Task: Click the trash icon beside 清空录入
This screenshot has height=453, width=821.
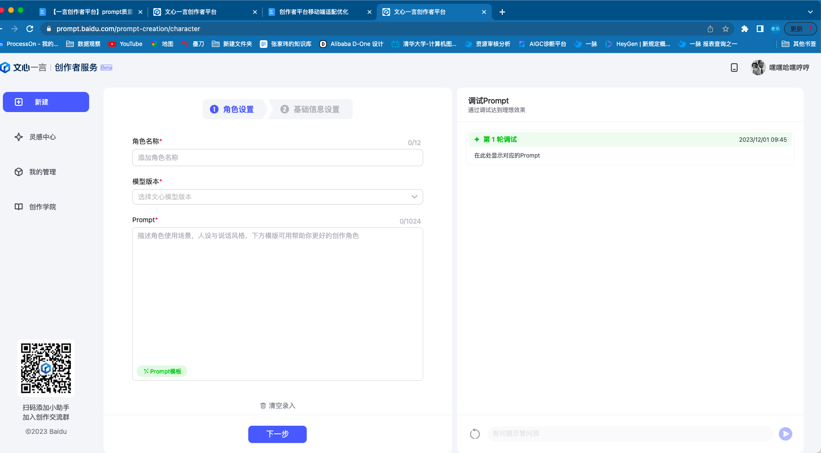Action: click(x=263, y=406)
